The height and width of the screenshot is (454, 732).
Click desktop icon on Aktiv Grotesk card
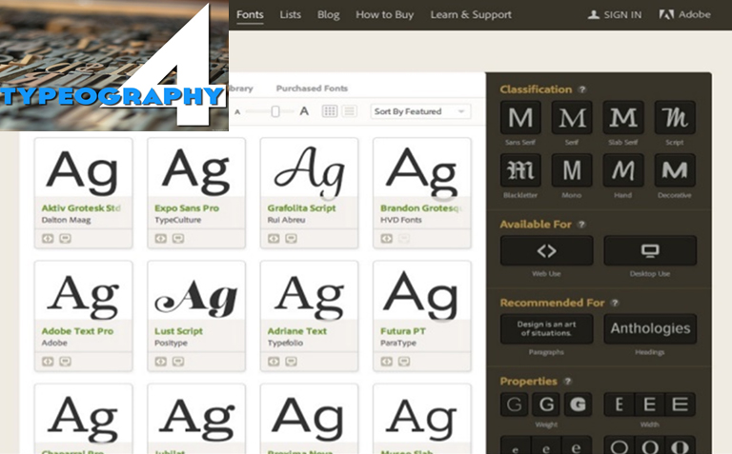[x=65, y=239]
